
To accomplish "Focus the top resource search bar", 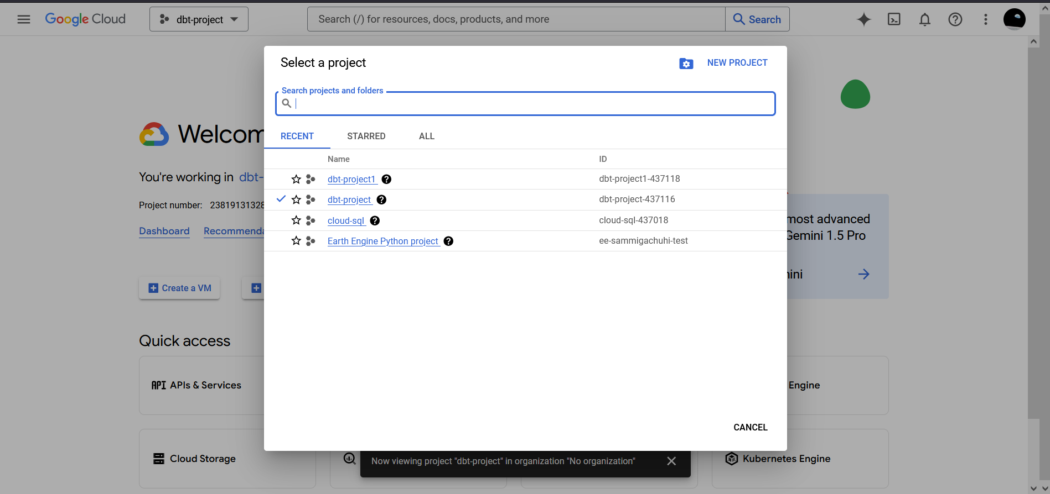I will (x=516, y=19).
